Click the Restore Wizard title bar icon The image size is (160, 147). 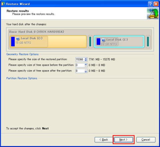pyautogui.click(x=3, y=4)
